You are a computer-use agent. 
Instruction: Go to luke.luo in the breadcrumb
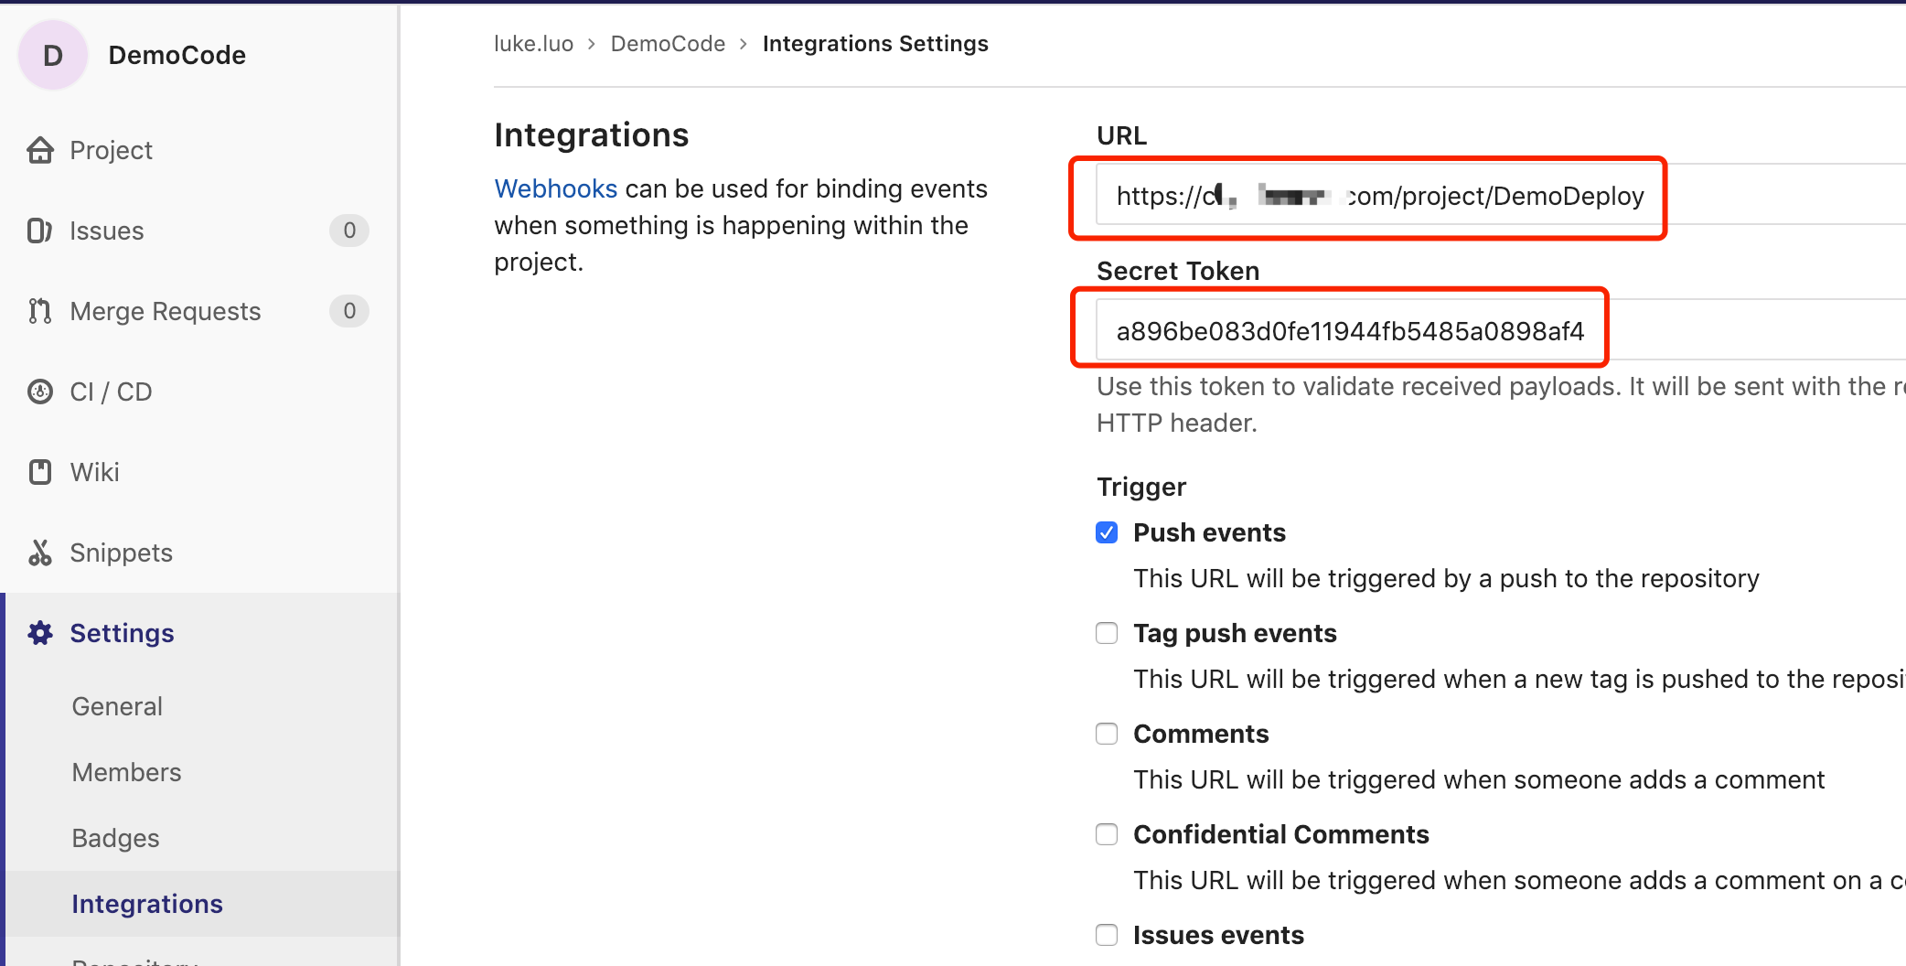click(533, 44)
